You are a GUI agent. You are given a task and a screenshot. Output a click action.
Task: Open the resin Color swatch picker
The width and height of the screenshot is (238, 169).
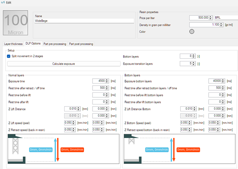click(x=192, y=31)
